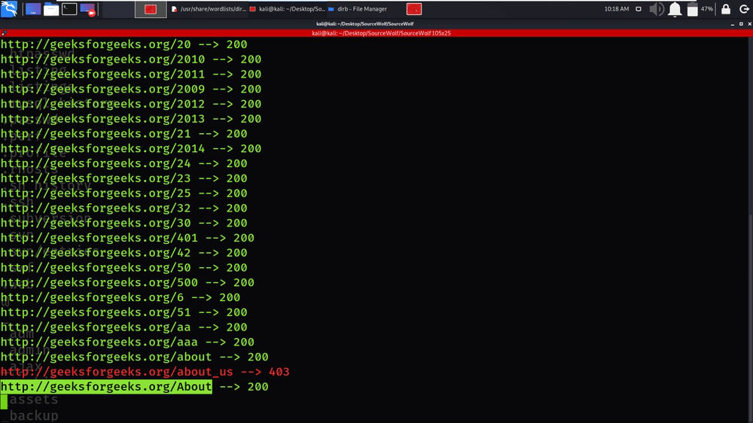
Task: Click the line http://geeksforgeeks.org/30 --> 200
Action: (x=124, y=223)
